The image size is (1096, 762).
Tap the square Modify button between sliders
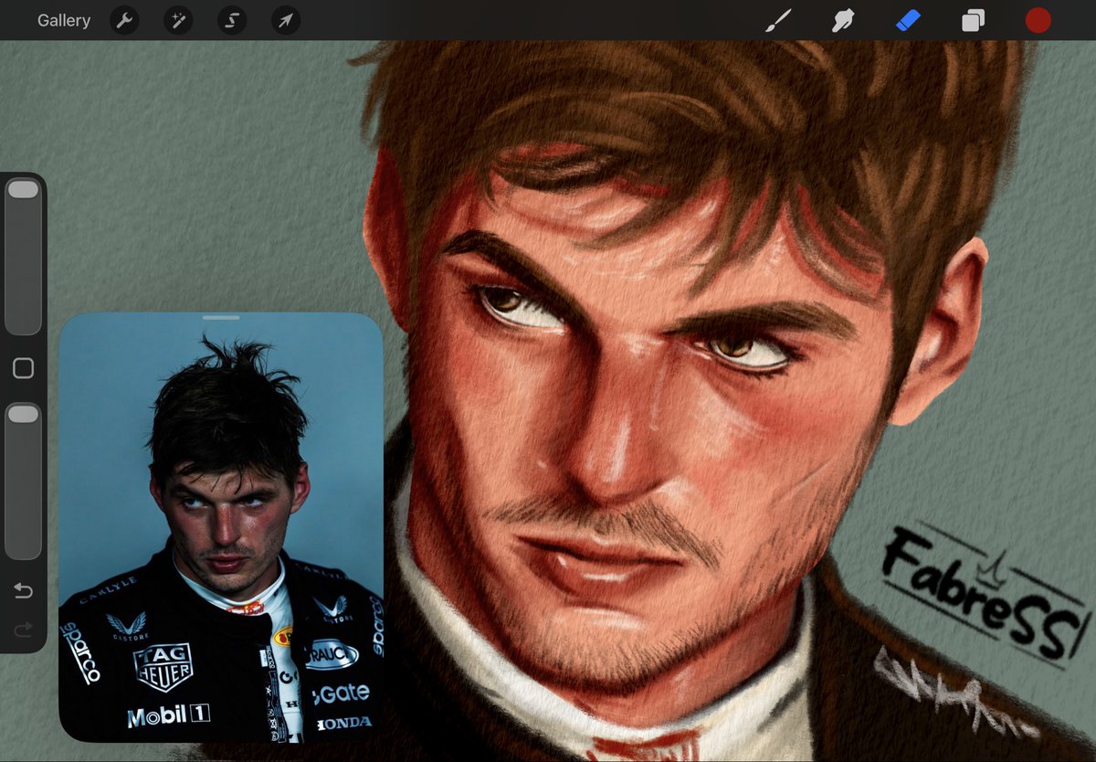tap(24, 367)
